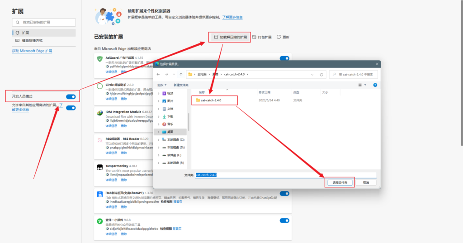463x243 pixels.
Task: Click the 壹伴 green extension icon
Action: pyautogui.click(x=100, y=221)
